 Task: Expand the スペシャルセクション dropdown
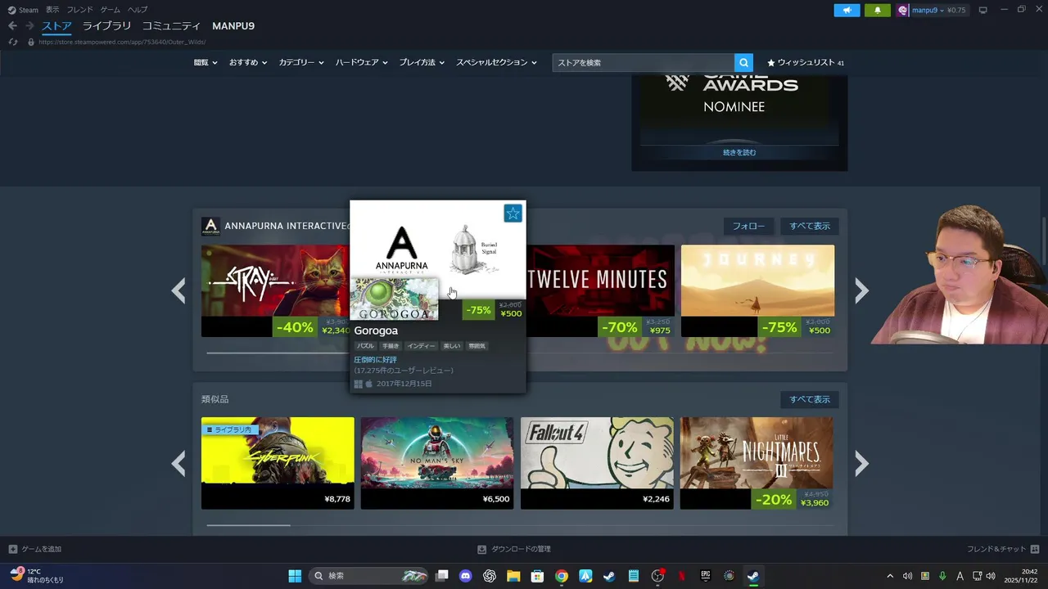(x=496, y=62)
